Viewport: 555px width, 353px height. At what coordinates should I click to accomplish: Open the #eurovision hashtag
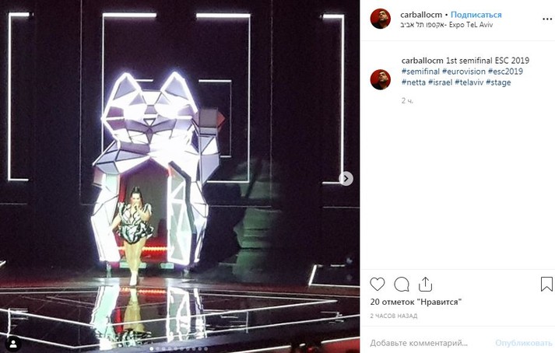[464, 72]
